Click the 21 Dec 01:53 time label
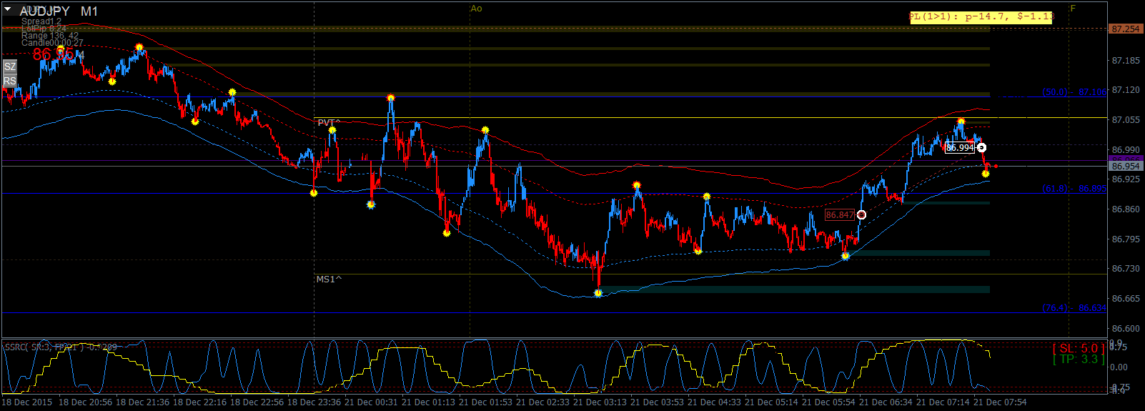 point(485,402)
